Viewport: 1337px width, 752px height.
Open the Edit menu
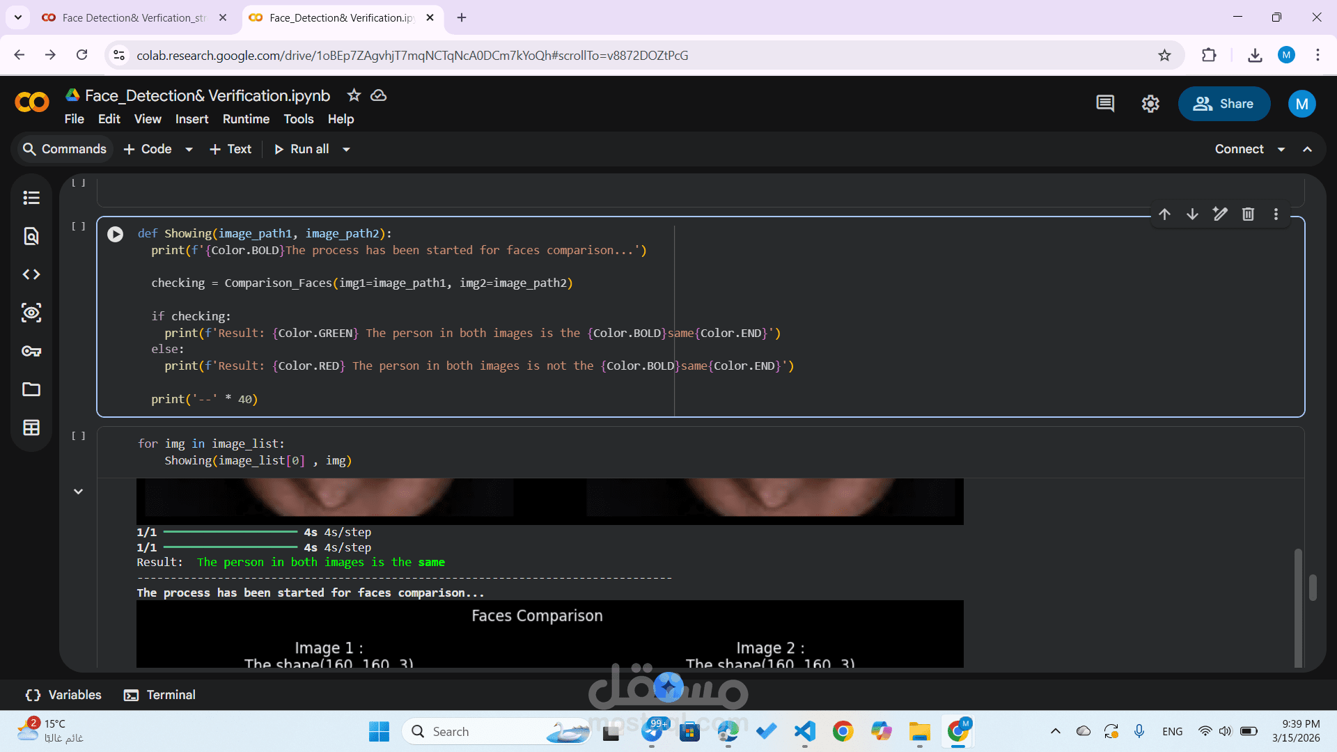[x=109, y=119]
